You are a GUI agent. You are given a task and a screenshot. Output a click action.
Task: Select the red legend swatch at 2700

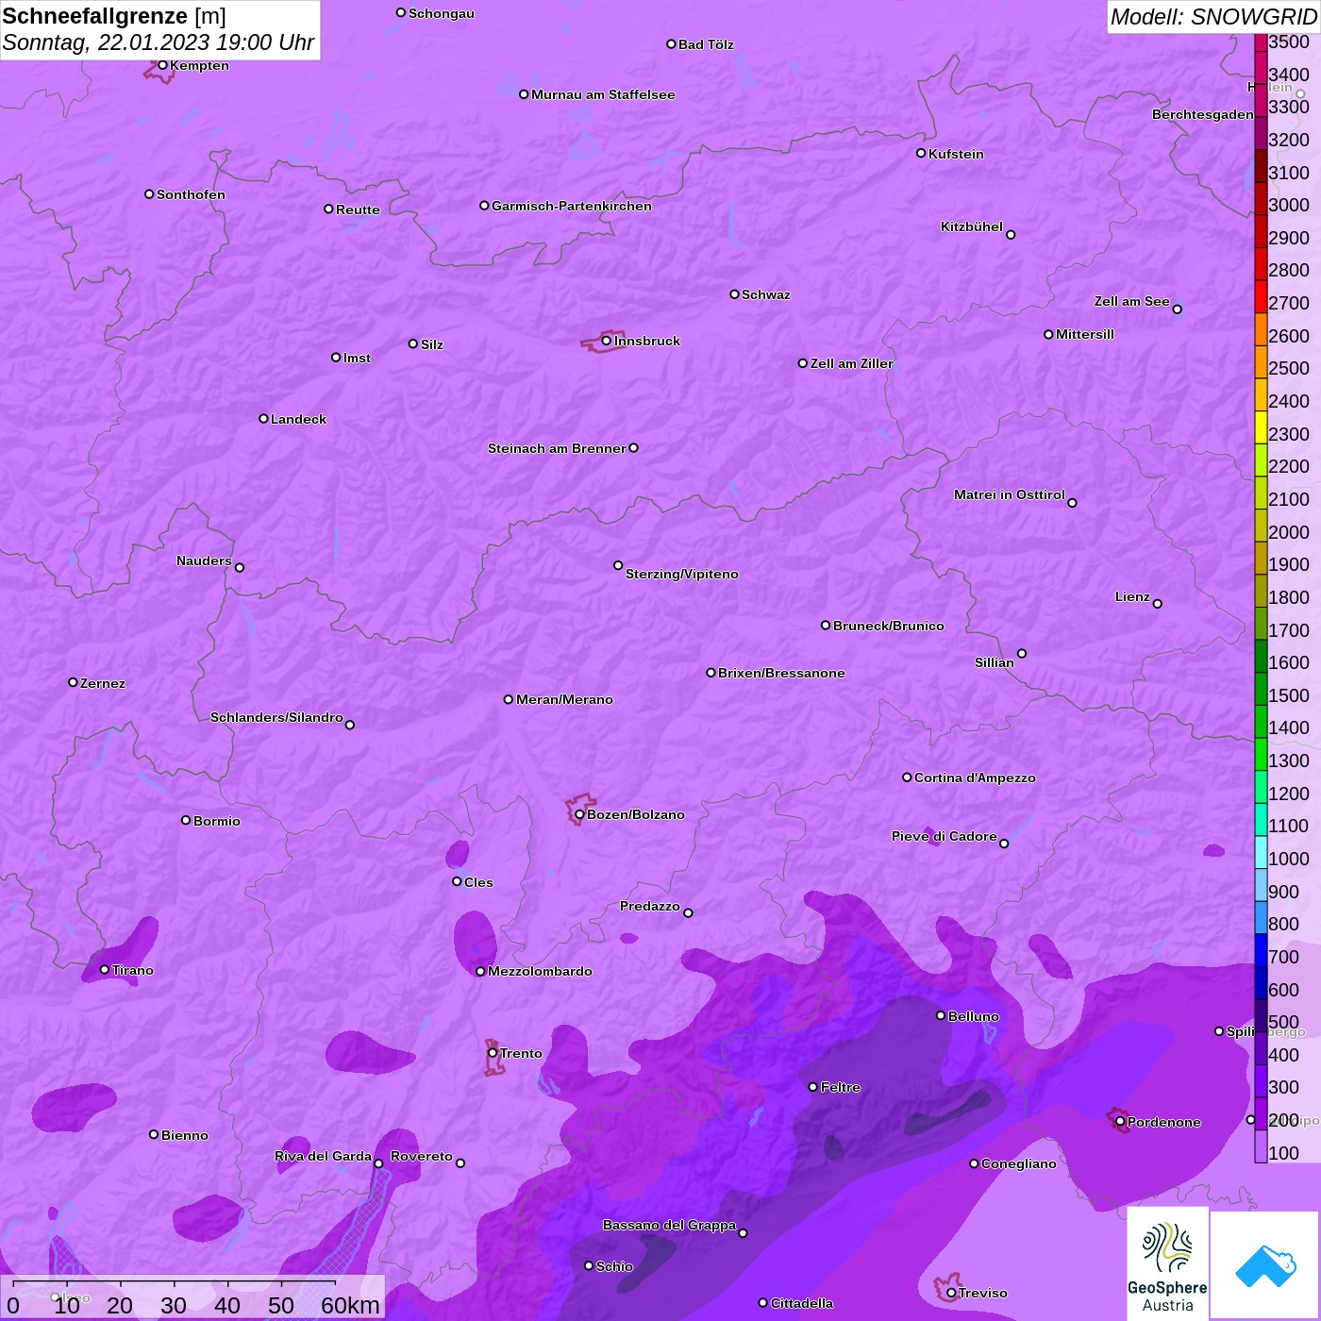tap(1261, 295)
